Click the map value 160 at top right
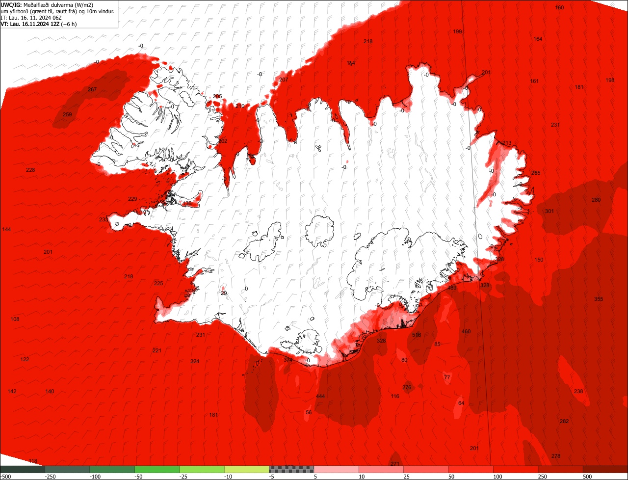This screenshot has width=628, height=480. [559, 8]
